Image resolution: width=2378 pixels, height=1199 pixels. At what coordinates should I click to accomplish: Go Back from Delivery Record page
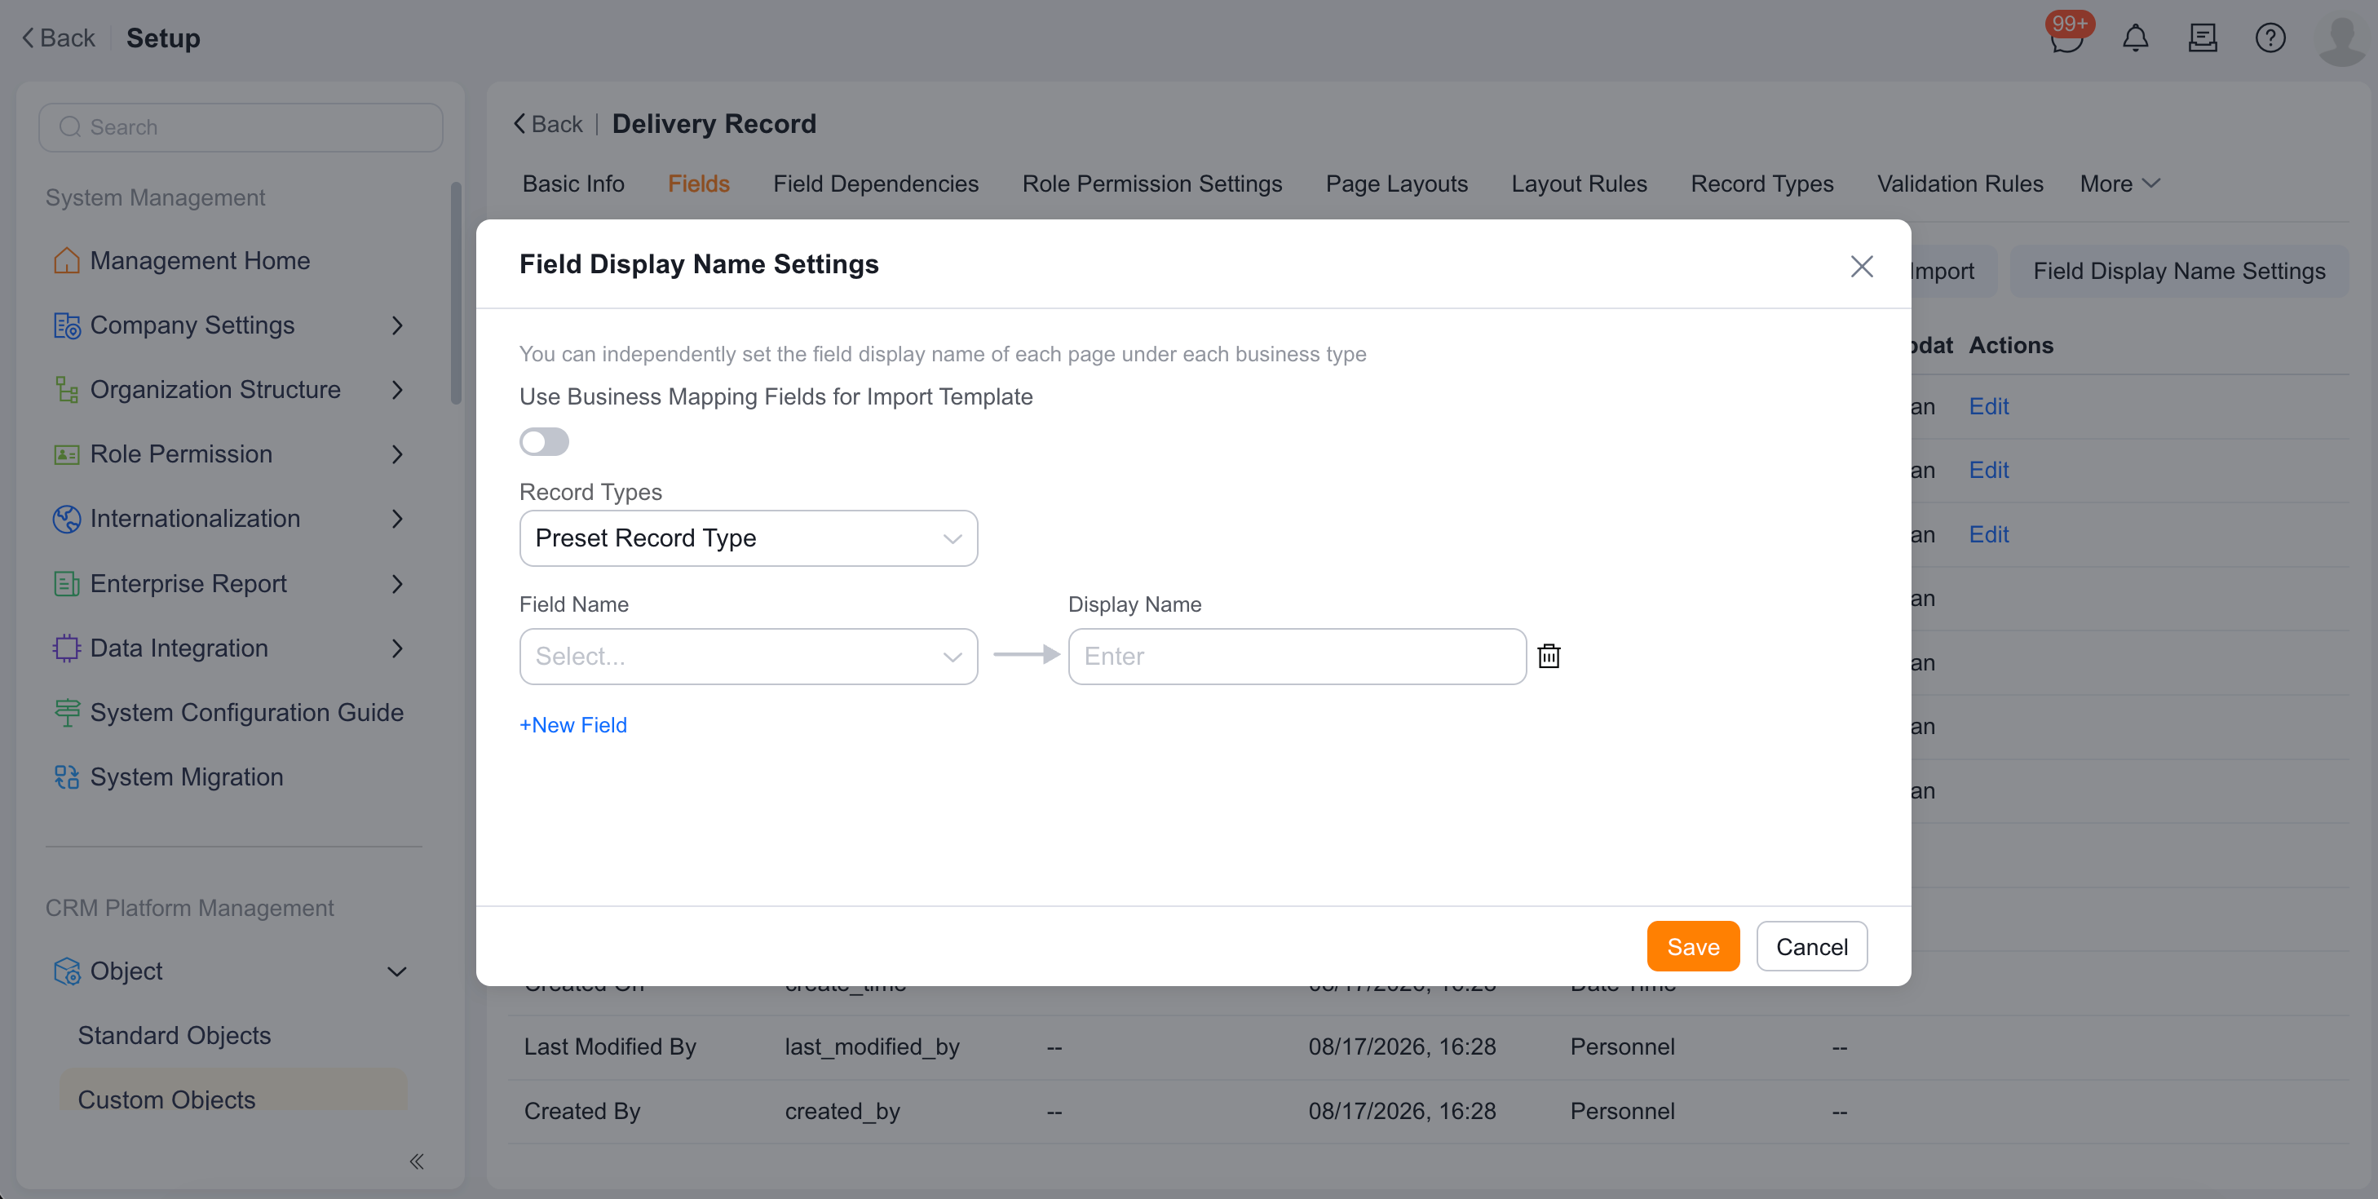548,125
